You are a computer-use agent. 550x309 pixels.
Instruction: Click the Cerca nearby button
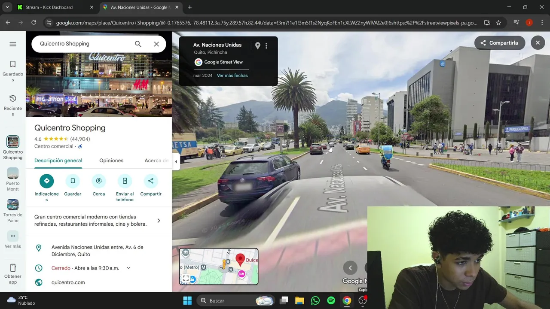pyautogui.click(x=99, y=185)
